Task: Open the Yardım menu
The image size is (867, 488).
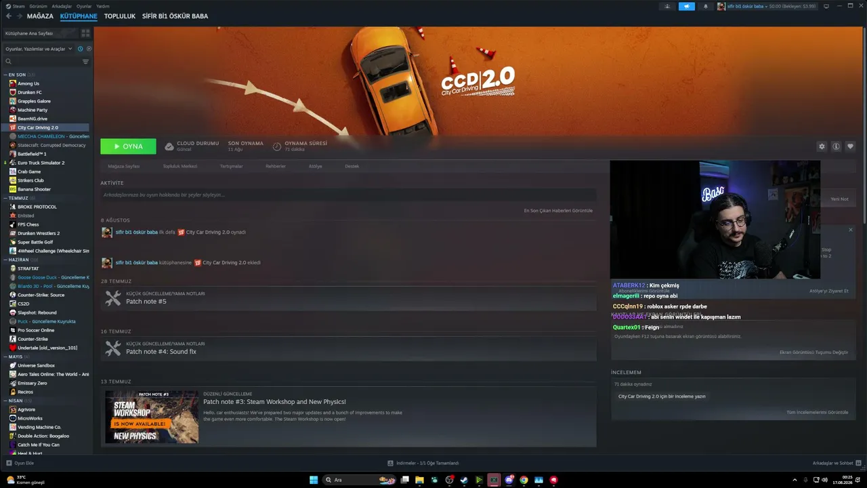Action: (103, 6)
